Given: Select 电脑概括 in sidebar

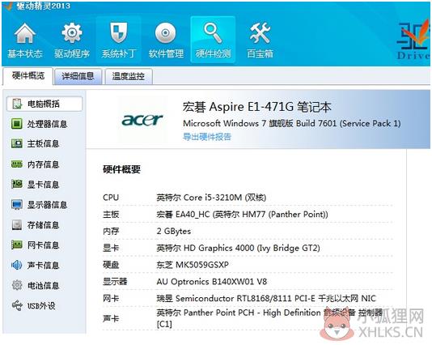Looking at the screenshot, I should 44,104.
